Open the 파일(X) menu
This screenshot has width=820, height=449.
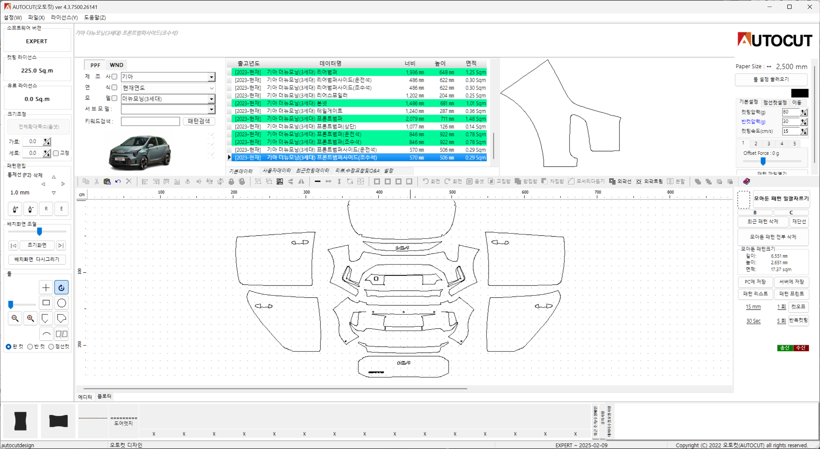tap(36, 18)
